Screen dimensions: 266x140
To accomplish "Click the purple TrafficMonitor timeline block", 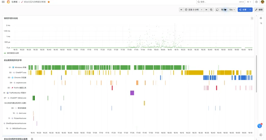I will pyautogui.click(x=132, y=93).
